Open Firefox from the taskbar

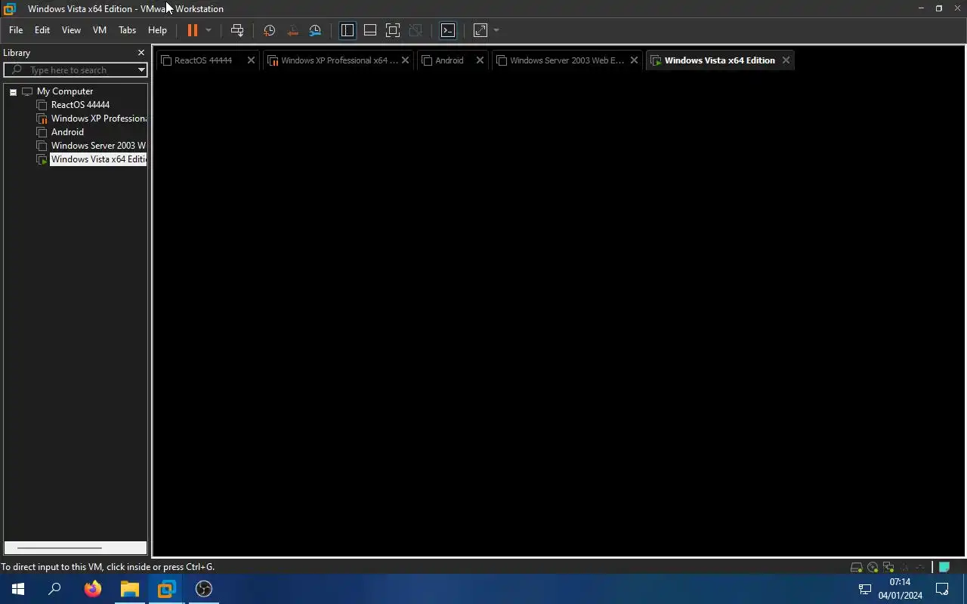93,589
